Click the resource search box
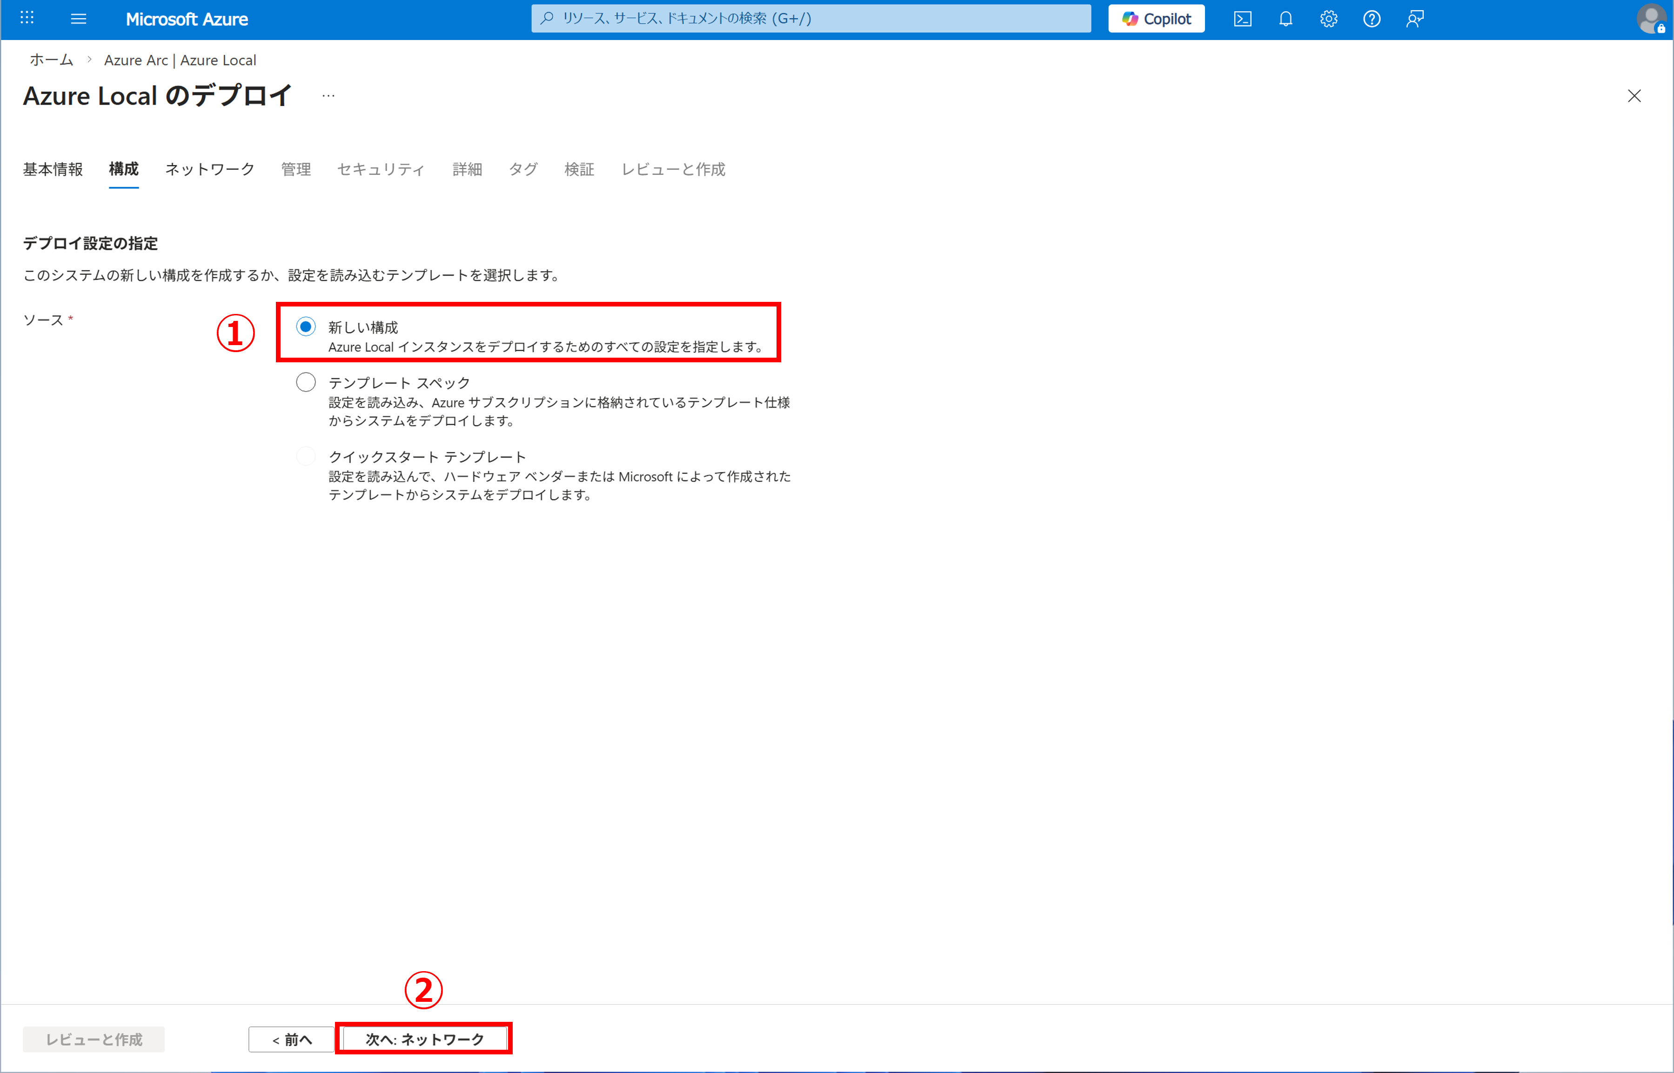 tap(810, 19)
